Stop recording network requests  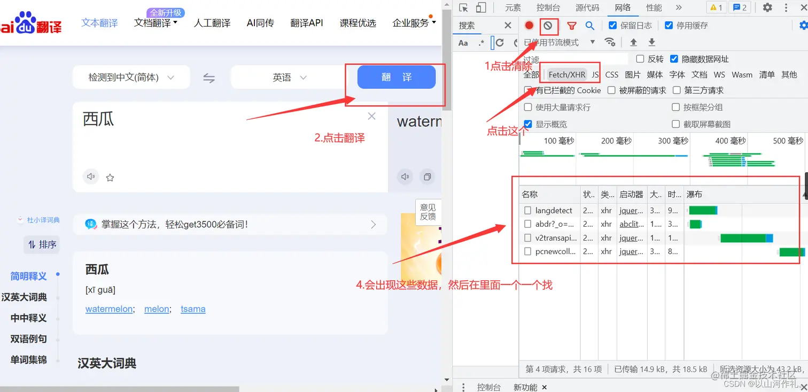click(529, 25)
